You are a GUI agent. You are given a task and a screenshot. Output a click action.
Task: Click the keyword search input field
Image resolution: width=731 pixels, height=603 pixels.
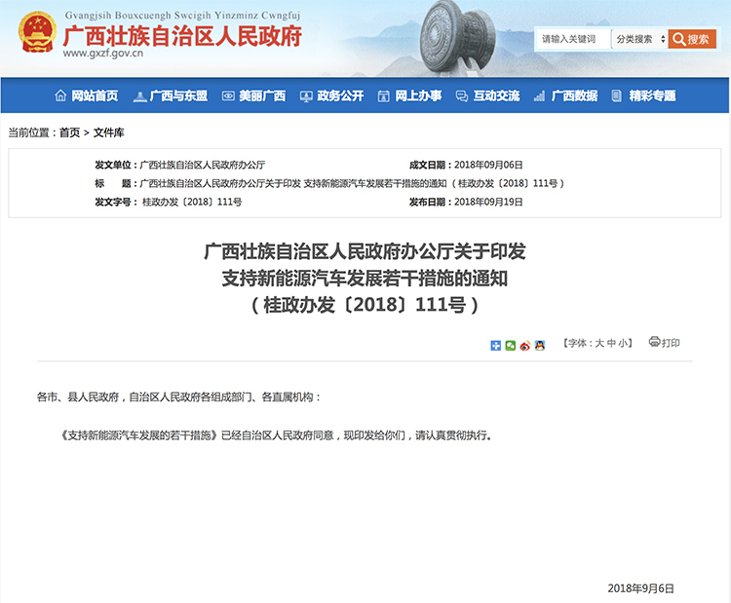(573, 39)
